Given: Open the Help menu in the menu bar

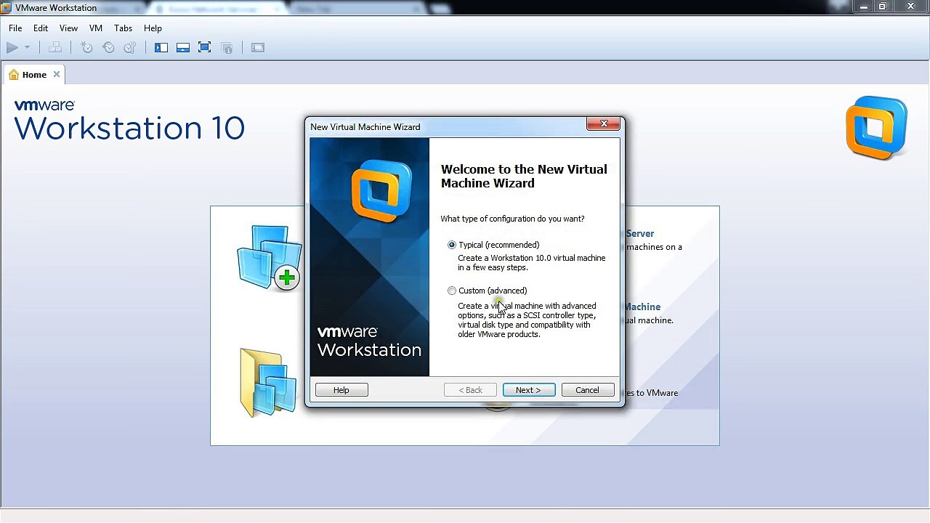Looking at the screenshot, I should point(153,28).
